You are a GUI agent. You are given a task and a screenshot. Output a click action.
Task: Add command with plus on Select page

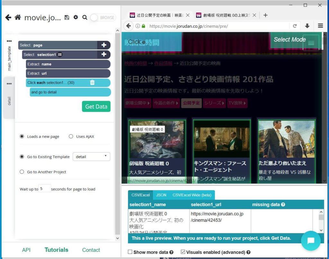tap(104, 45)
